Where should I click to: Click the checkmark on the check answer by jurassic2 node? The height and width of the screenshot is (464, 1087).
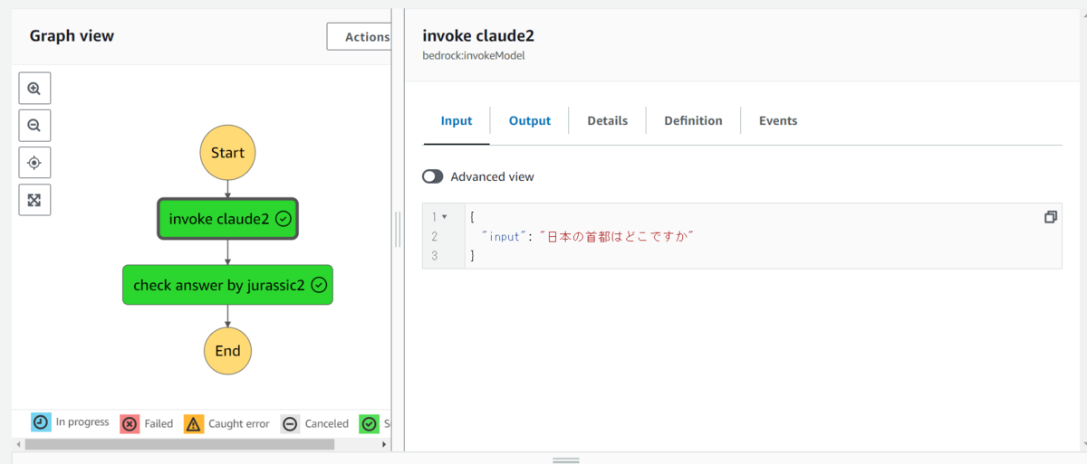319,285
